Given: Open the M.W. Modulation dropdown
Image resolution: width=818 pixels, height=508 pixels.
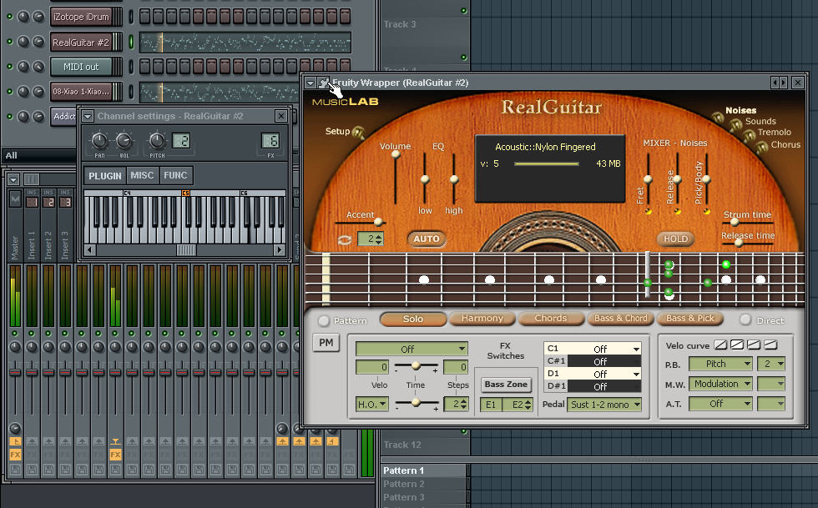Looking at the screenshot, I should click(x=720, y=384).
